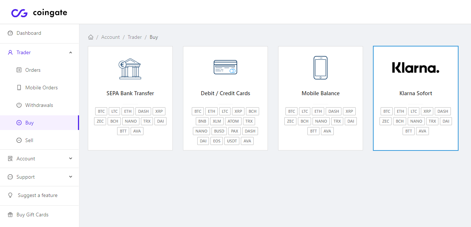The image size is (471, 227).
Task: Click the Klarna logo
Action: pos(416,68)
